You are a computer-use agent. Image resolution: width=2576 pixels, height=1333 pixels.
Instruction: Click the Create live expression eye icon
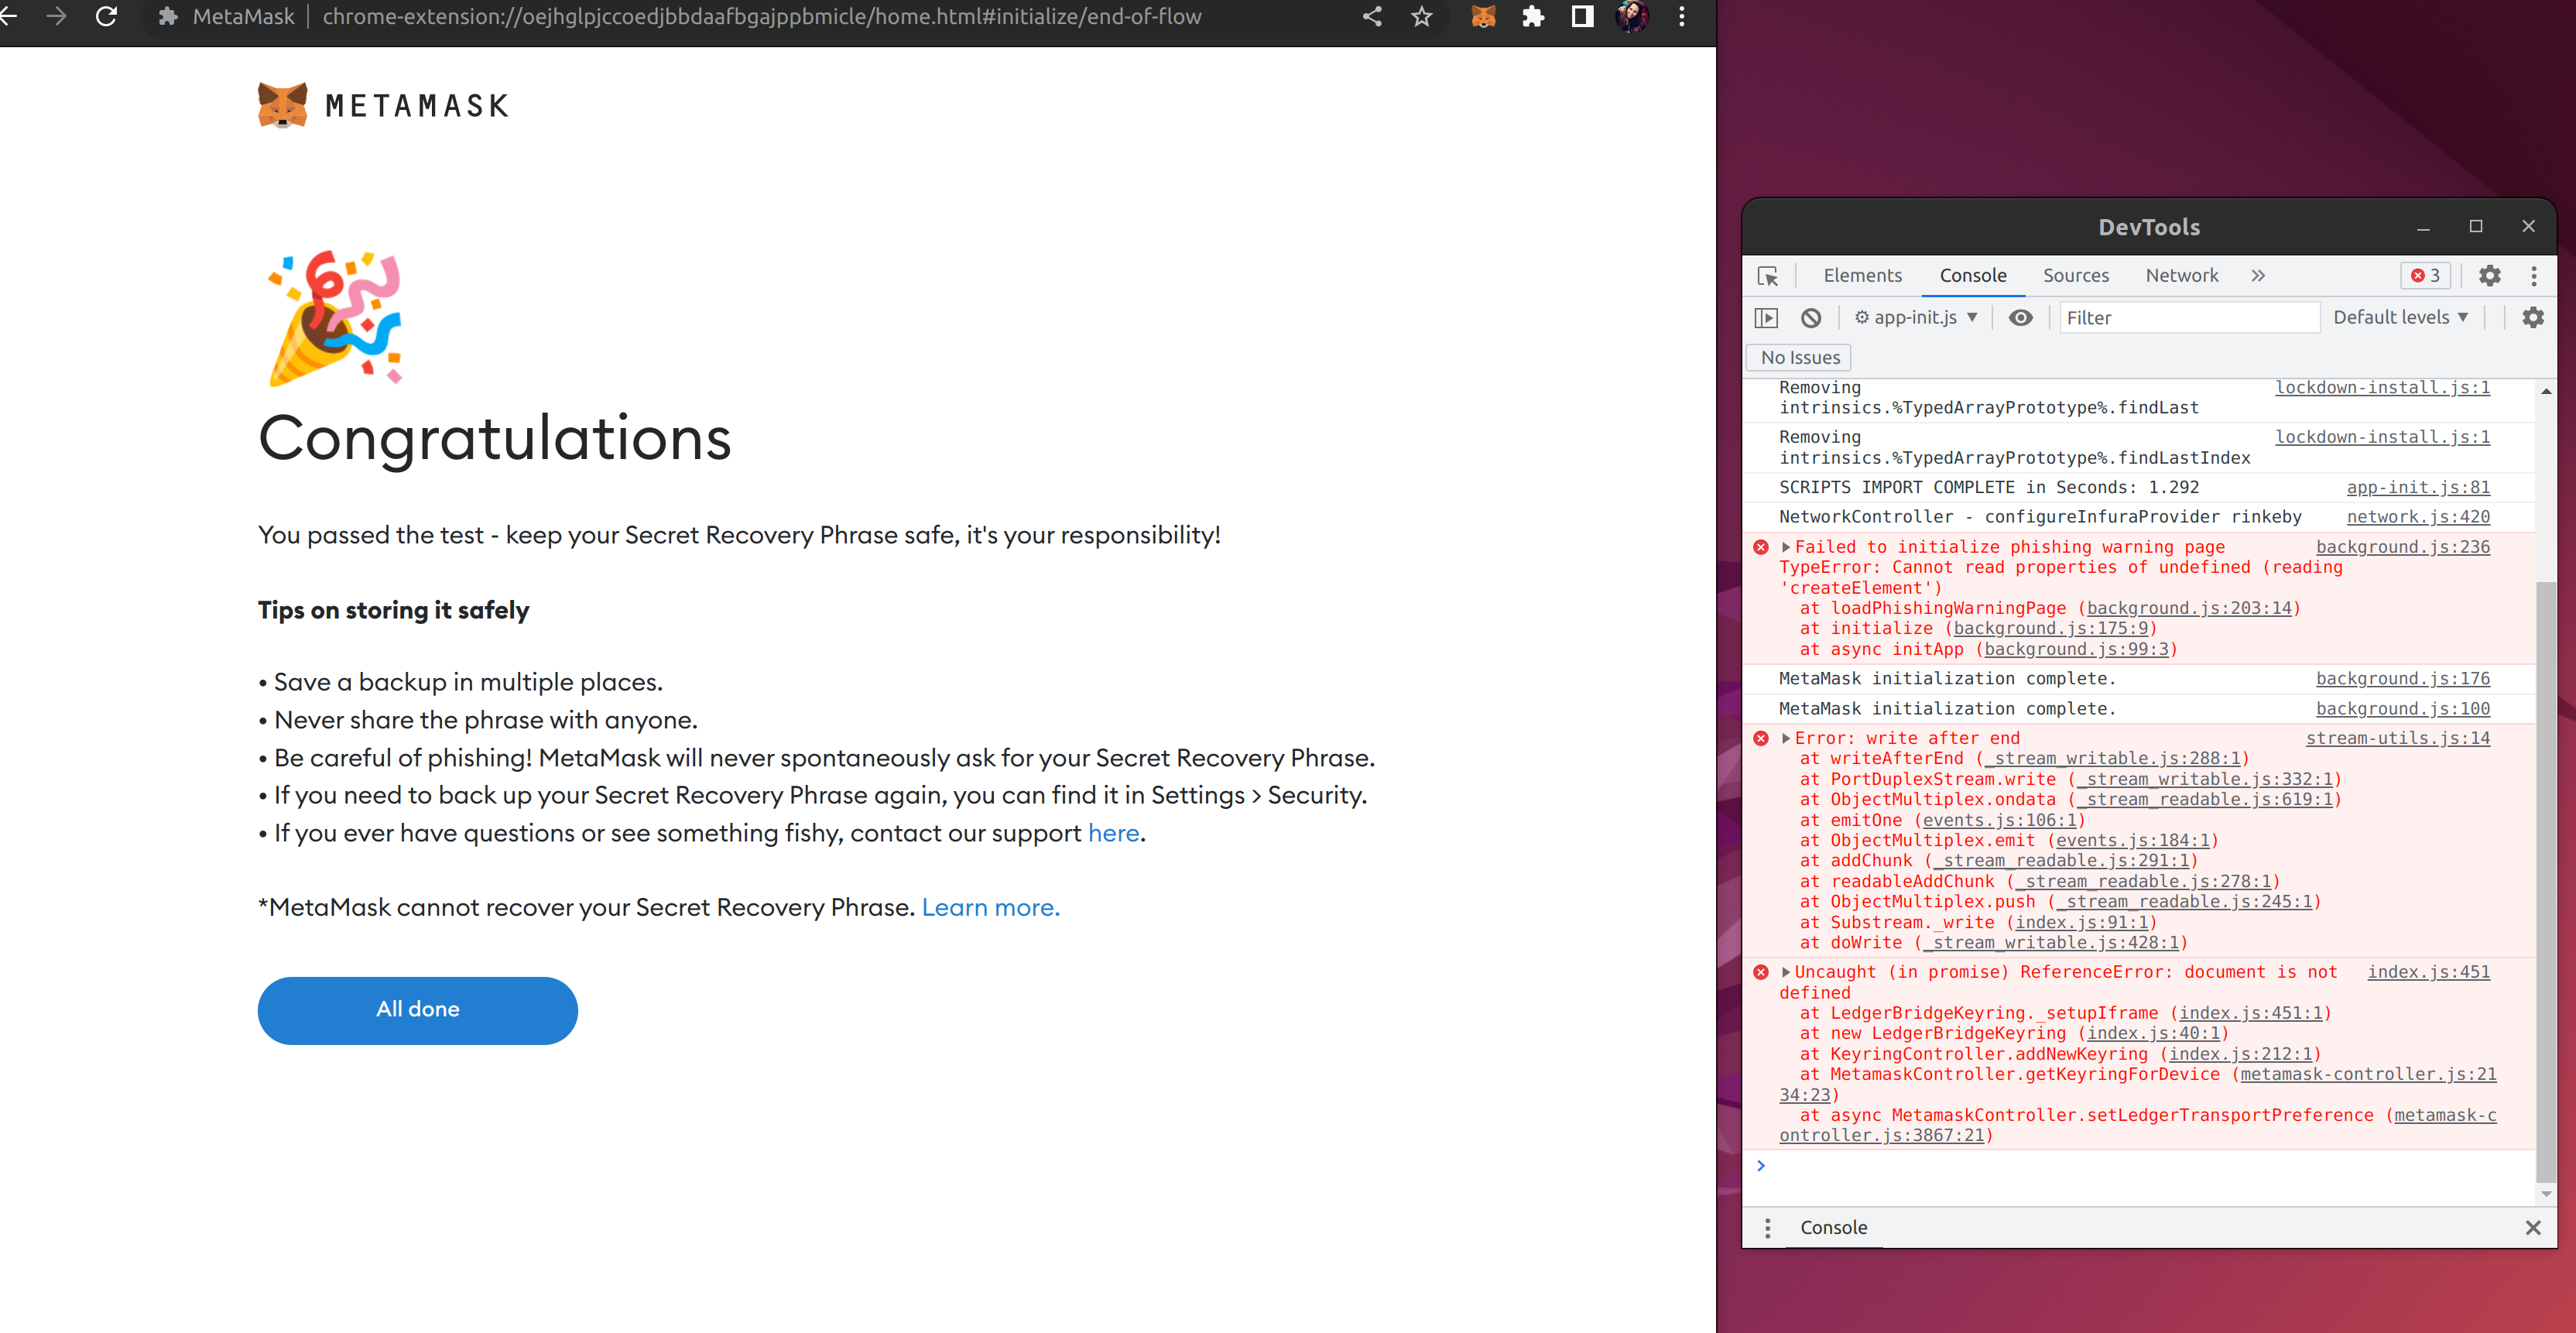point(2021,317)
